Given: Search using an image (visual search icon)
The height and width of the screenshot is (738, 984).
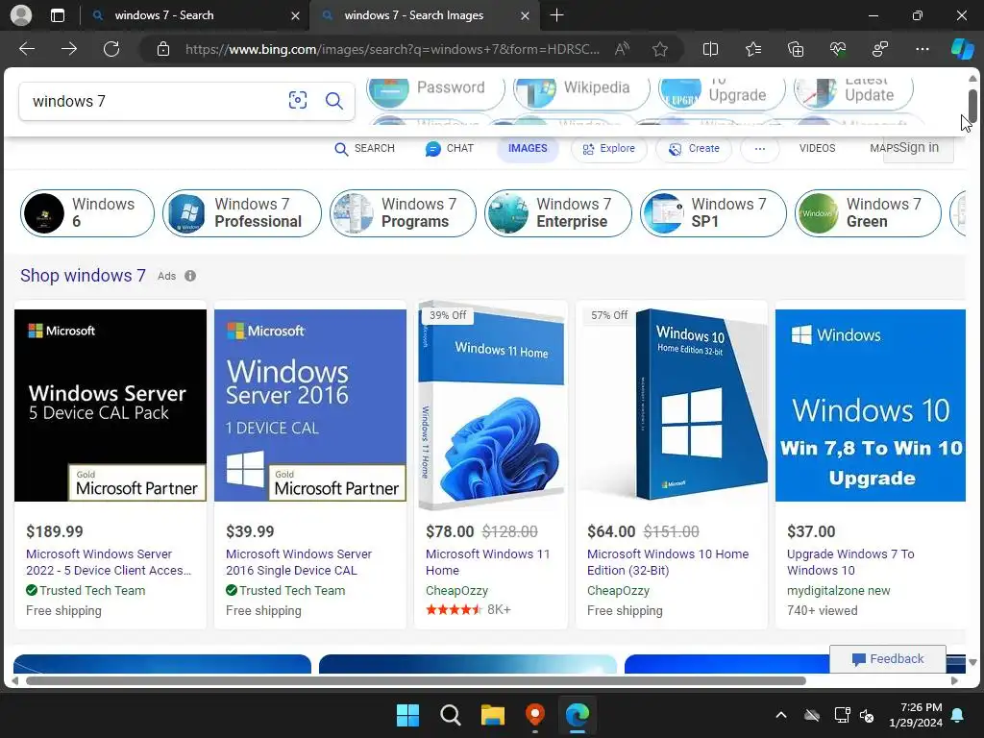Looking at the screenshot, I should [x=298, y=100].
